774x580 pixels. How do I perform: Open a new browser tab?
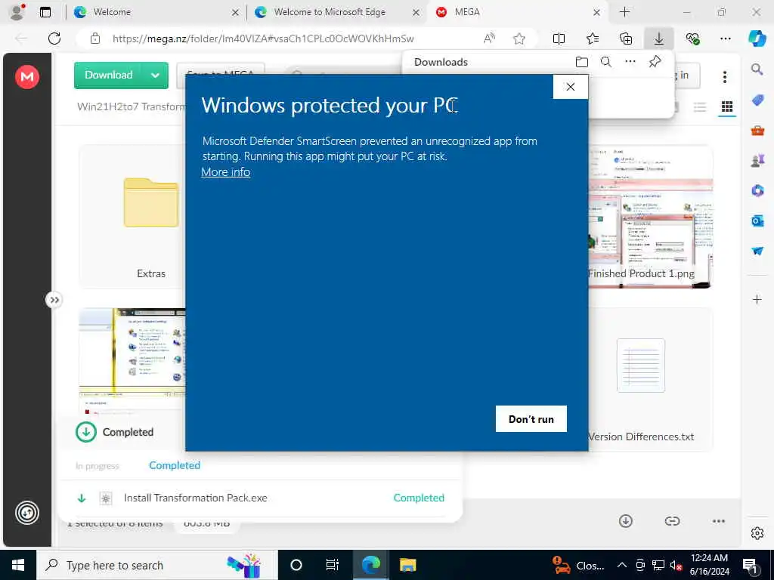pos(624,12)
